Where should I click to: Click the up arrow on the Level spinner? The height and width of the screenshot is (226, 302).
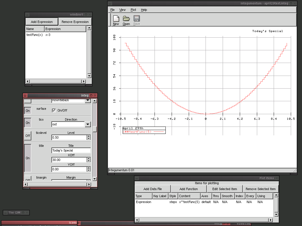coord(88,136)
